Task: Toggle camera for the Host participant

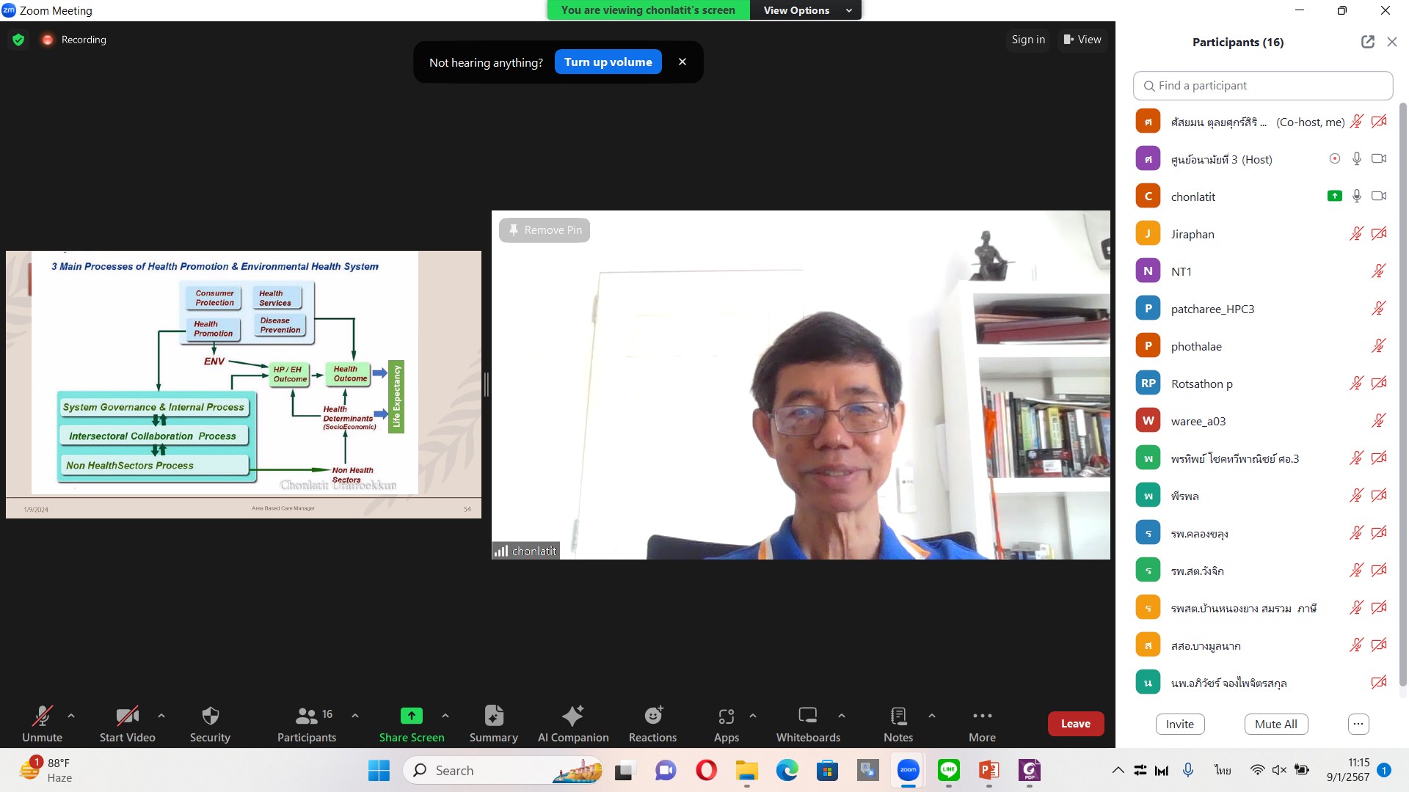Action: (x=1379, y=159)
